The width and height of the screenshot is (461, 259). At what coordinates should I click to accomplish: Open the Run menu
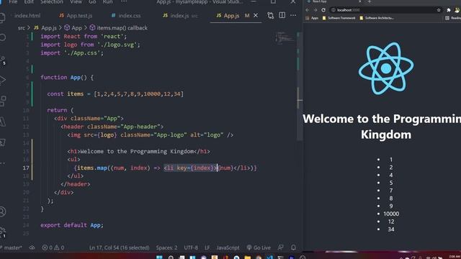pos(107,1)
